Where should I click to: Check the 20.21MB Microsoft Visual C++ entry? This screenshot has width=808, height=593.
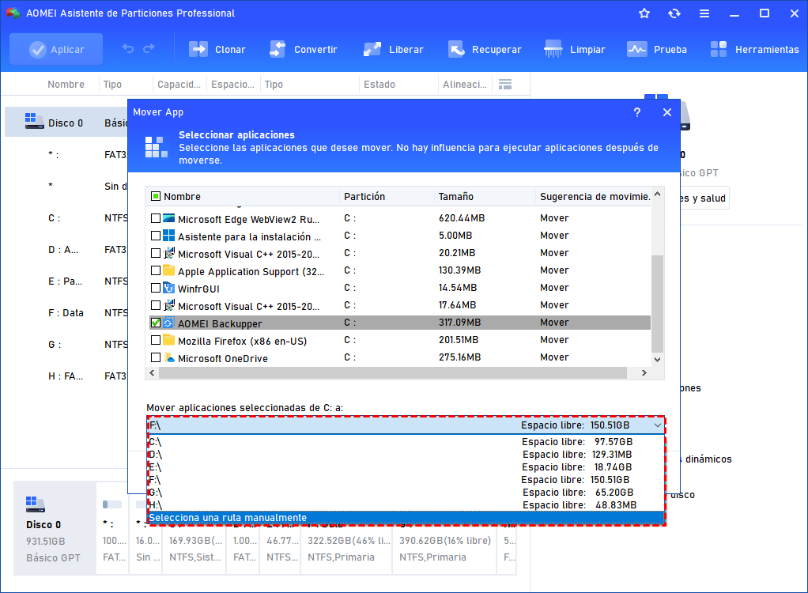click(156, 253)
